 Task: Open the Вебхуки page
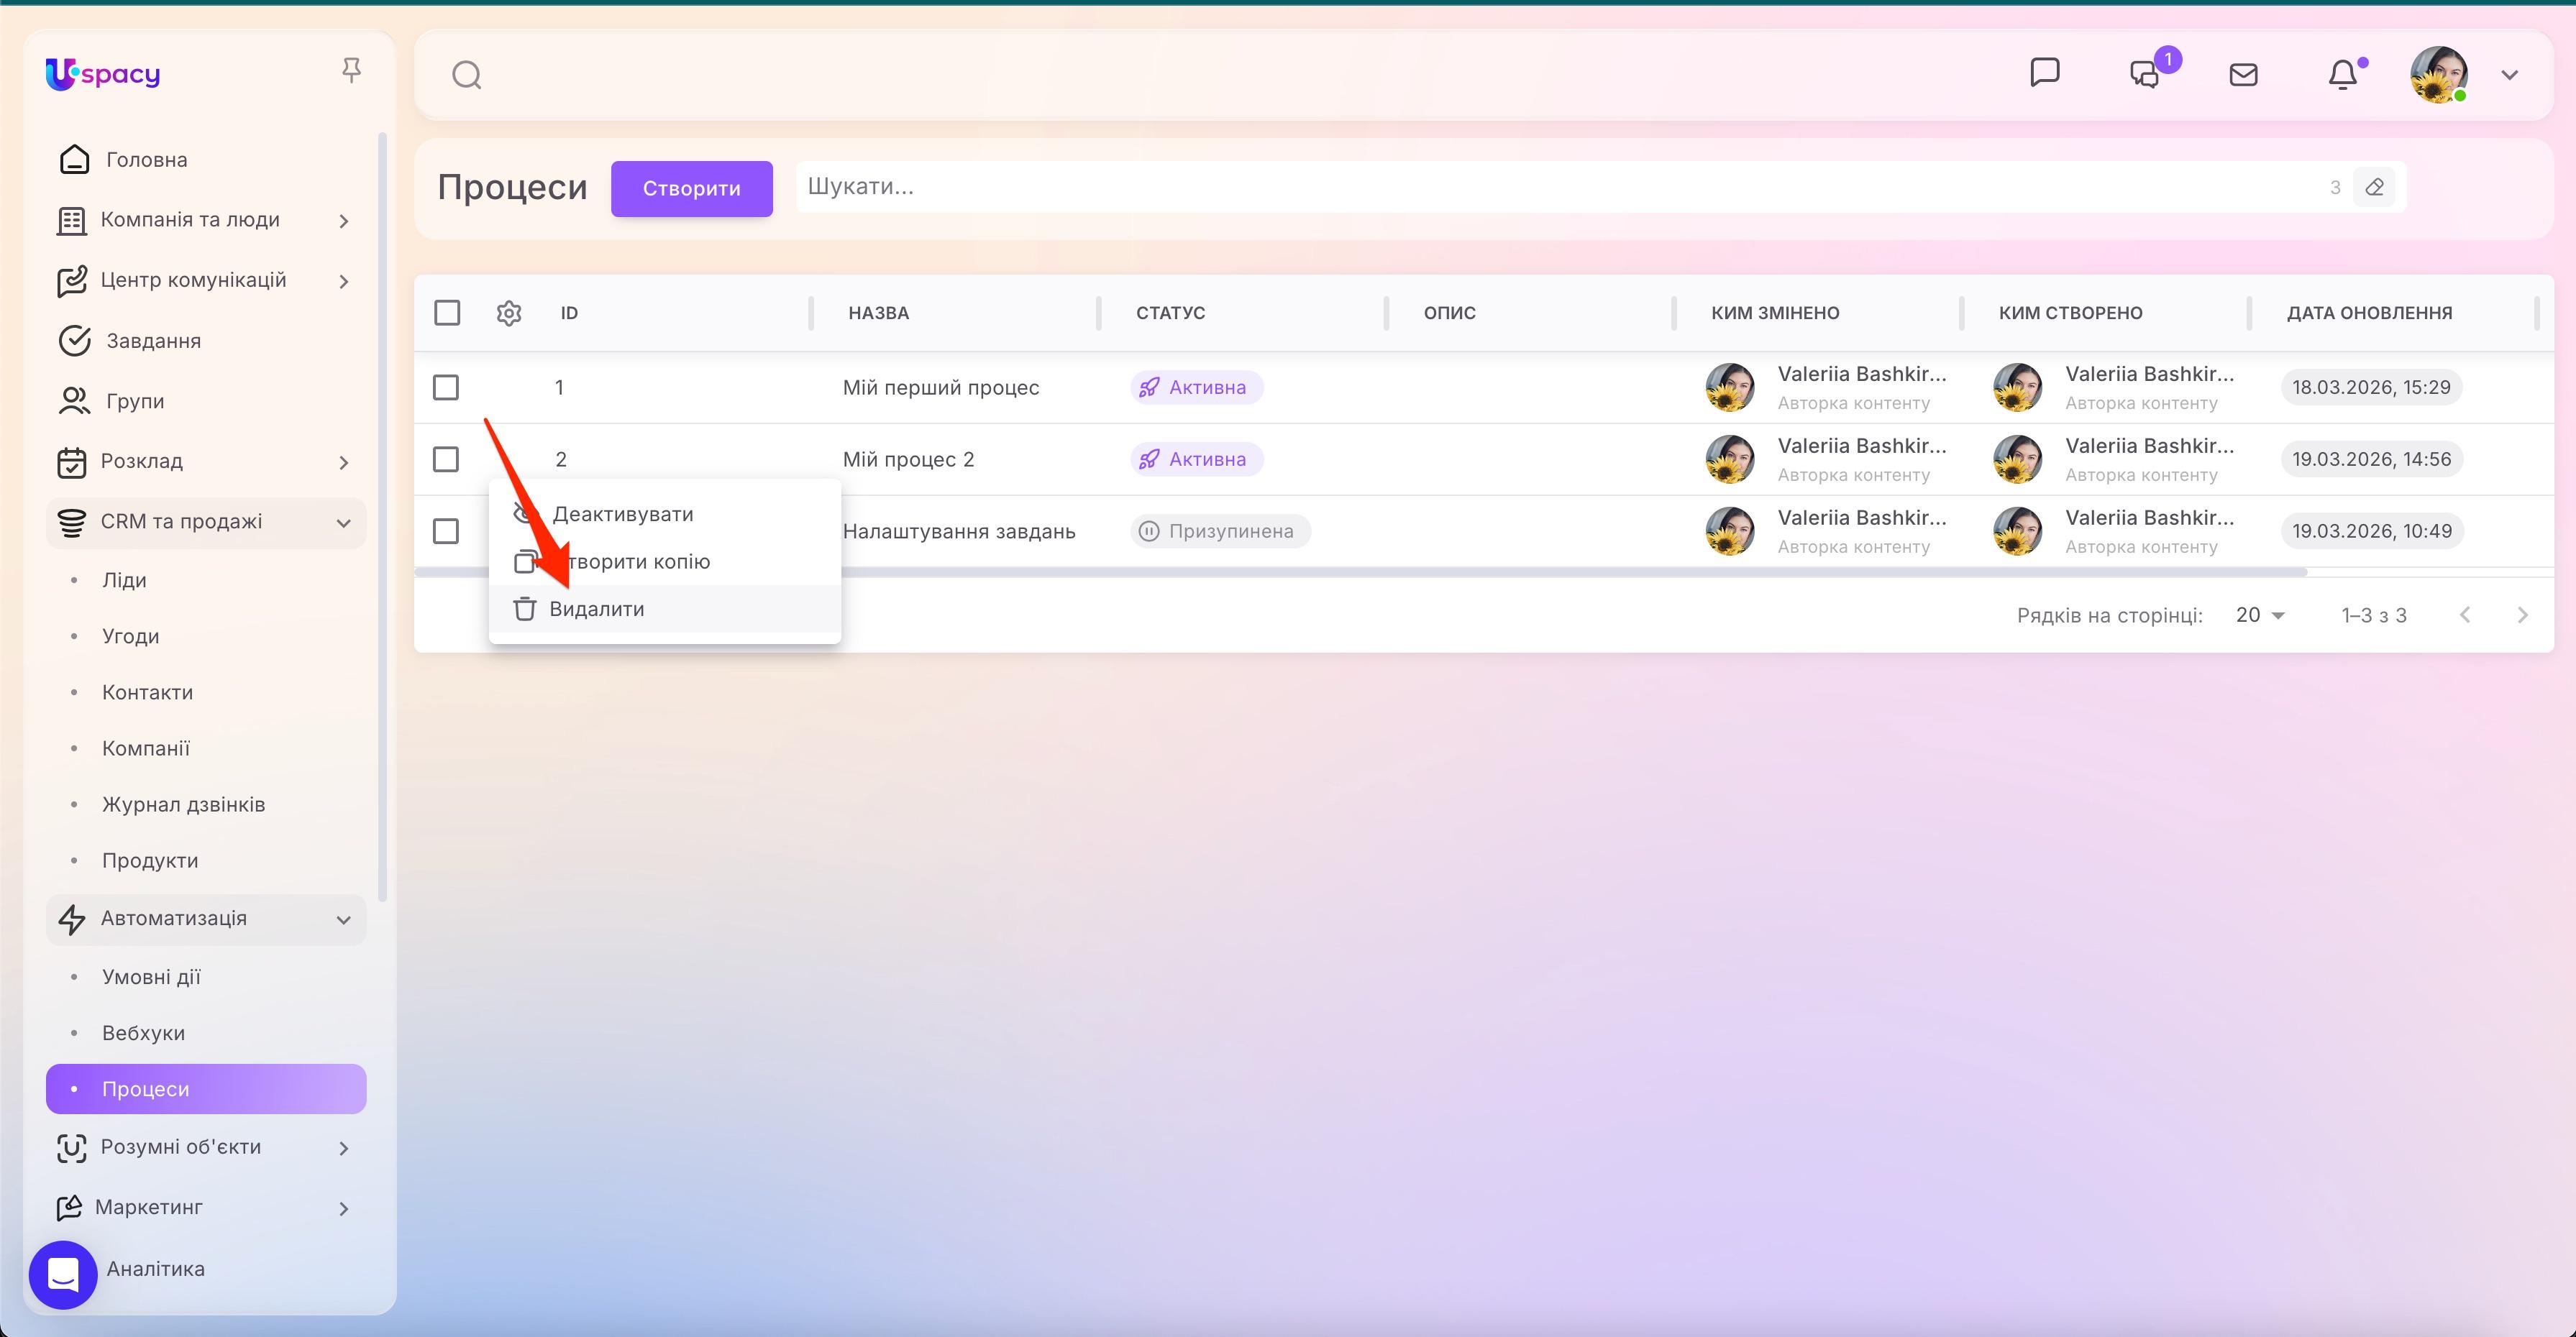coord(144,1032)
